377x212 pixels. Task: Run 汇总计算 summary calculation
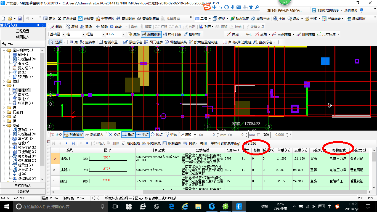point(67,18)
